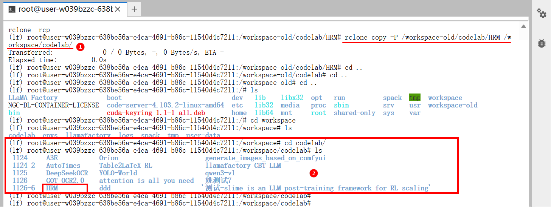Click the underlined rclone copy command text

[x=427, y=38]
